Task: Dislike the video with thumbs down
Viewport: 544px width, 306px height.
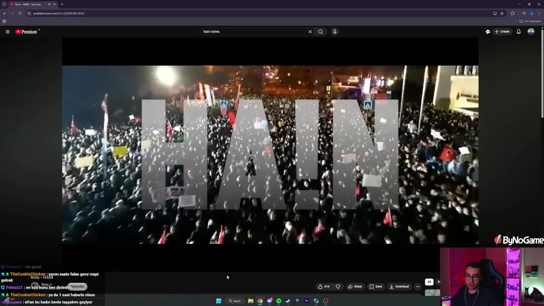Action: (338, 286)
